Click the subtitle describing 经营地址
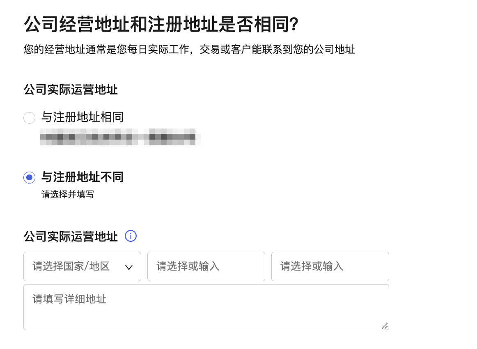Viewport: 477px width, 349px height. (189, 50)
